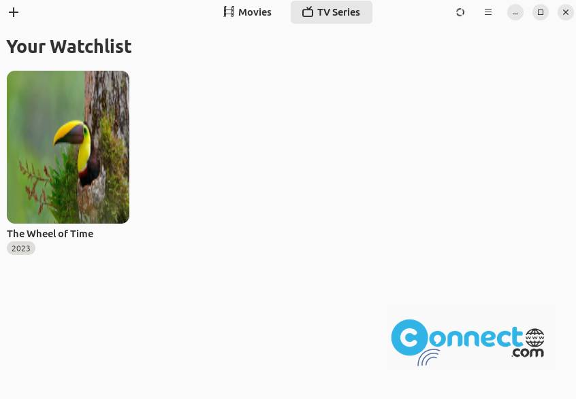576x399 pixels.
Task: Maximize the application window
Action: click(x=541, y=12)
